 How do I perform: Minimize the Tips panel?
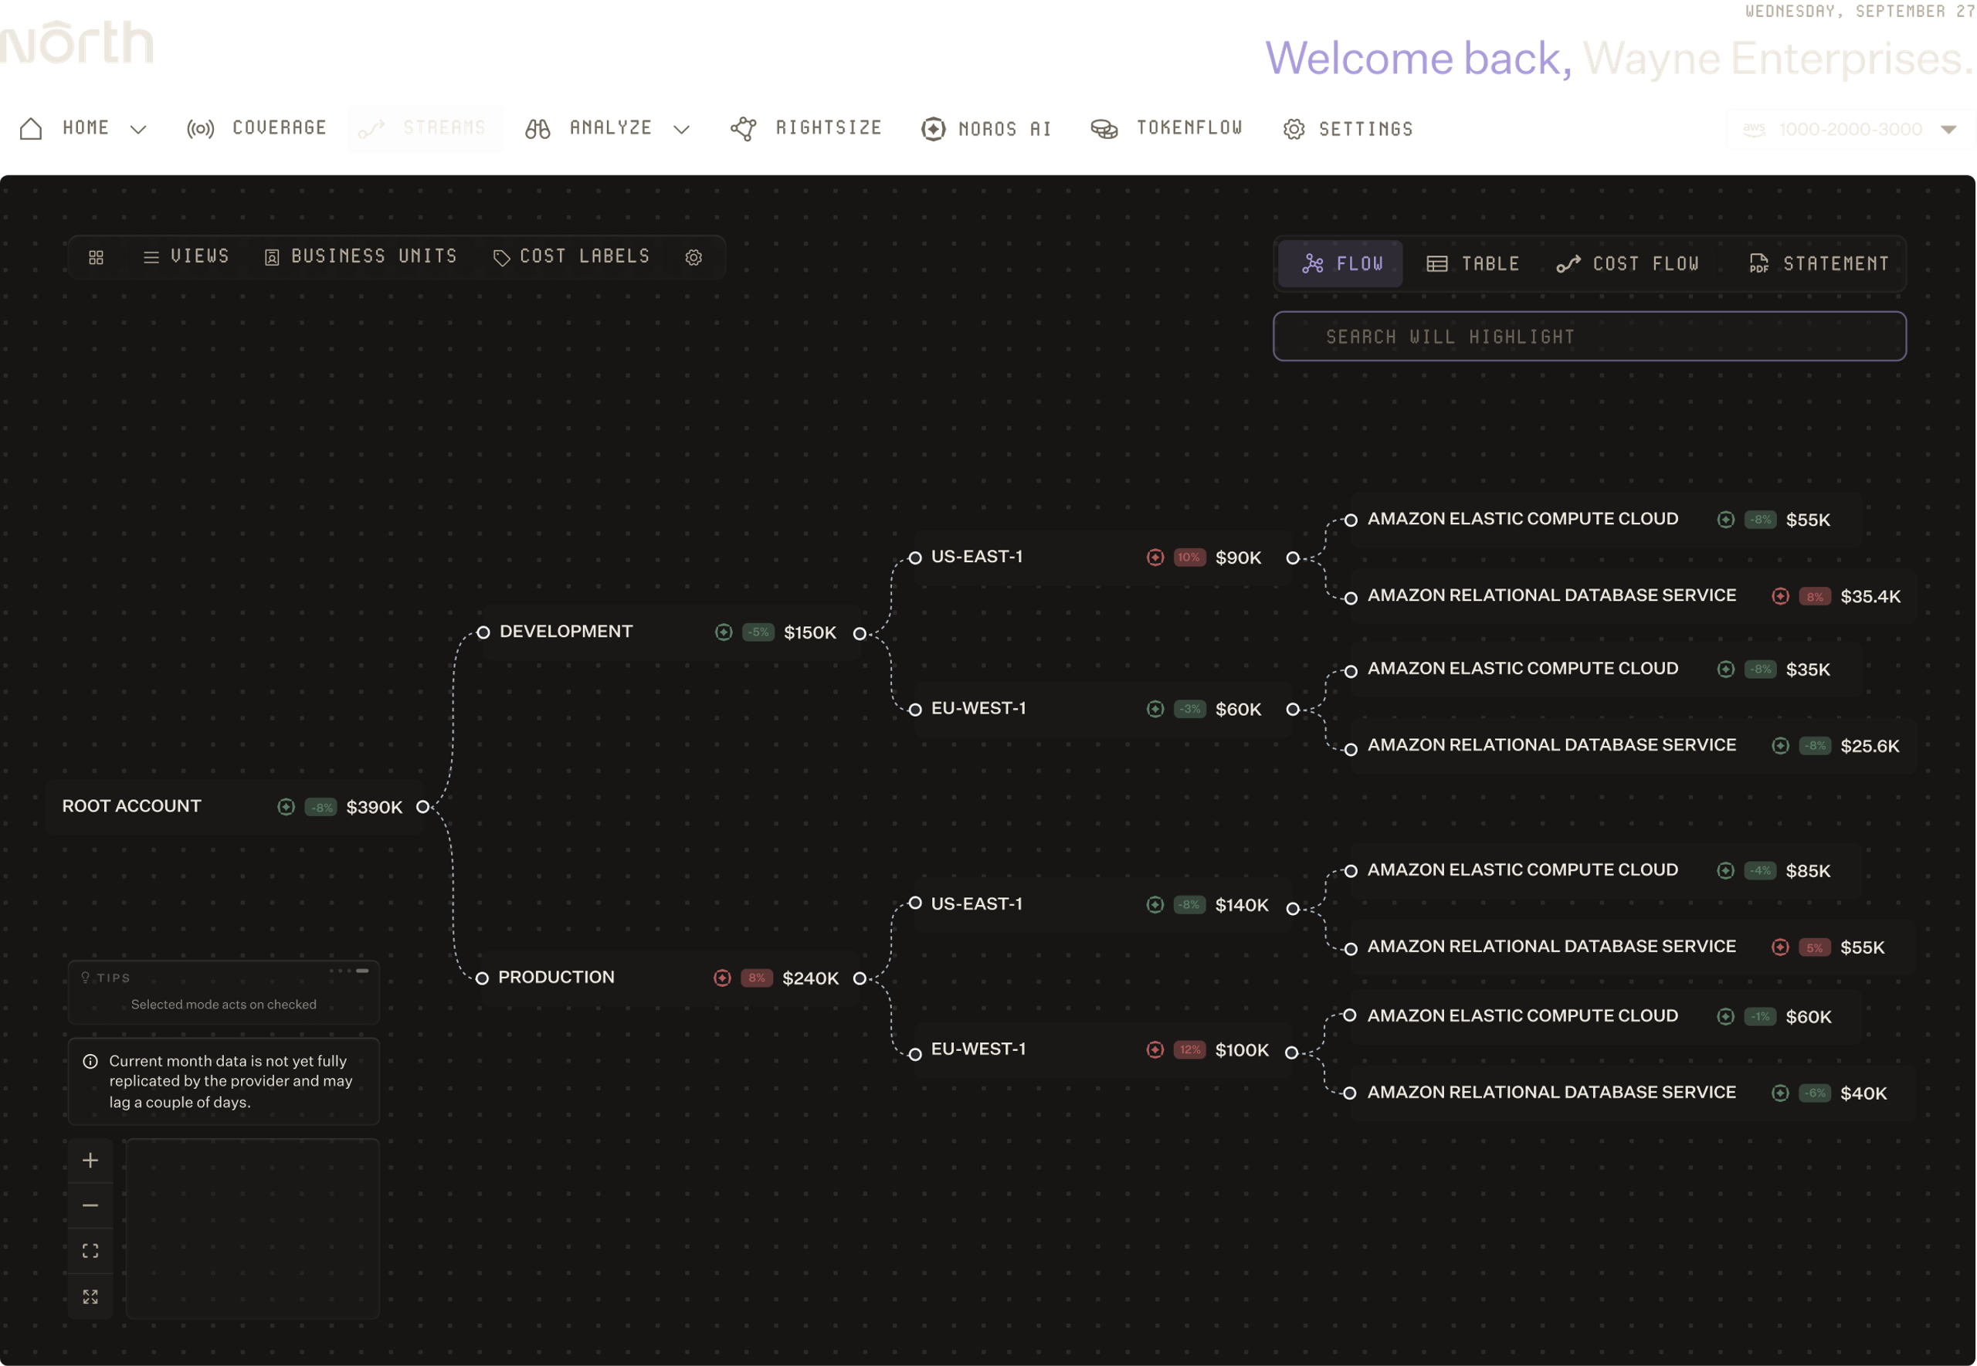pyautogui.click(x=363, y=971)
